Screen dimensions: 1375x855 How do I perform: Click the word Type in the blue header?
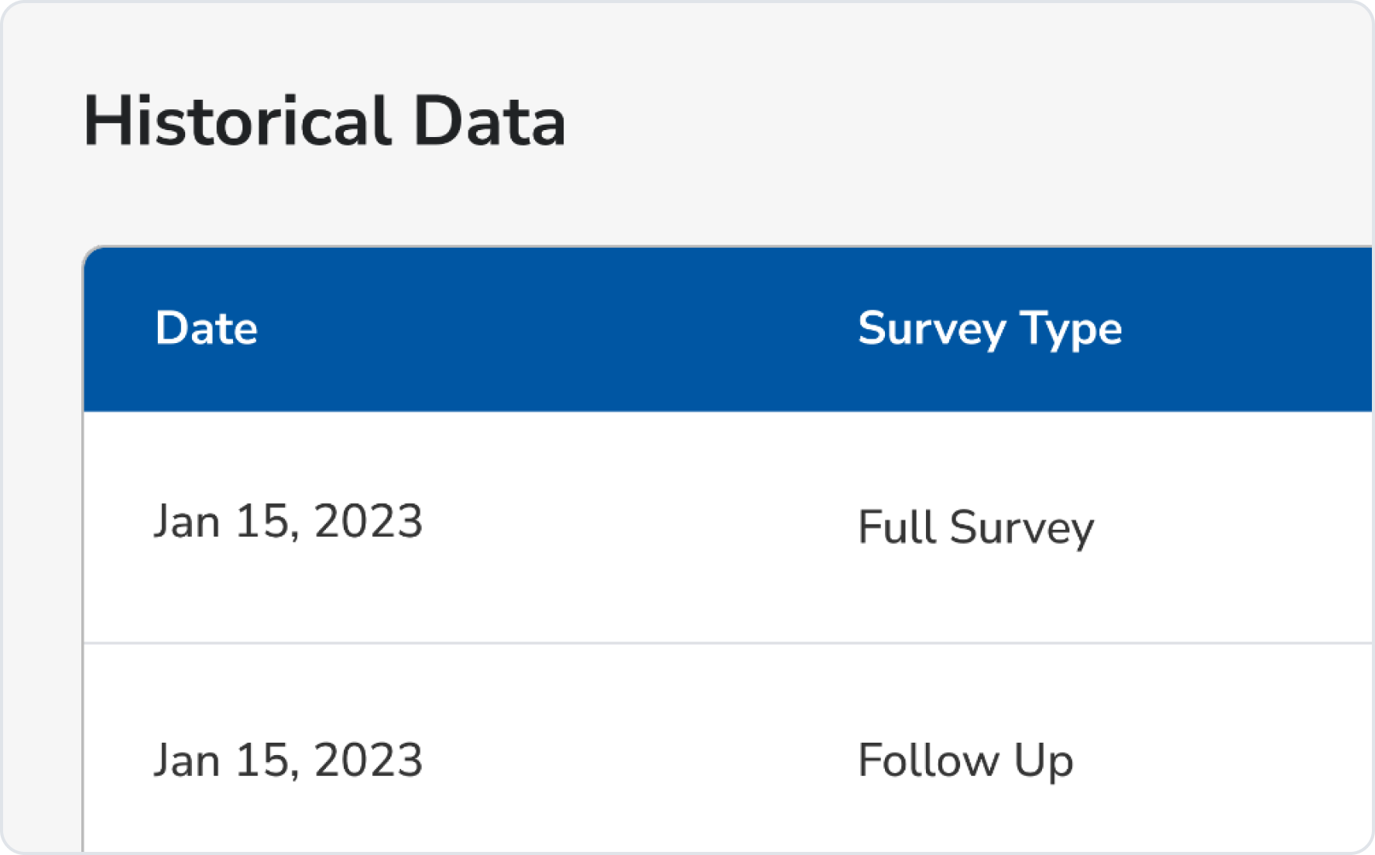pos(1072,329)
